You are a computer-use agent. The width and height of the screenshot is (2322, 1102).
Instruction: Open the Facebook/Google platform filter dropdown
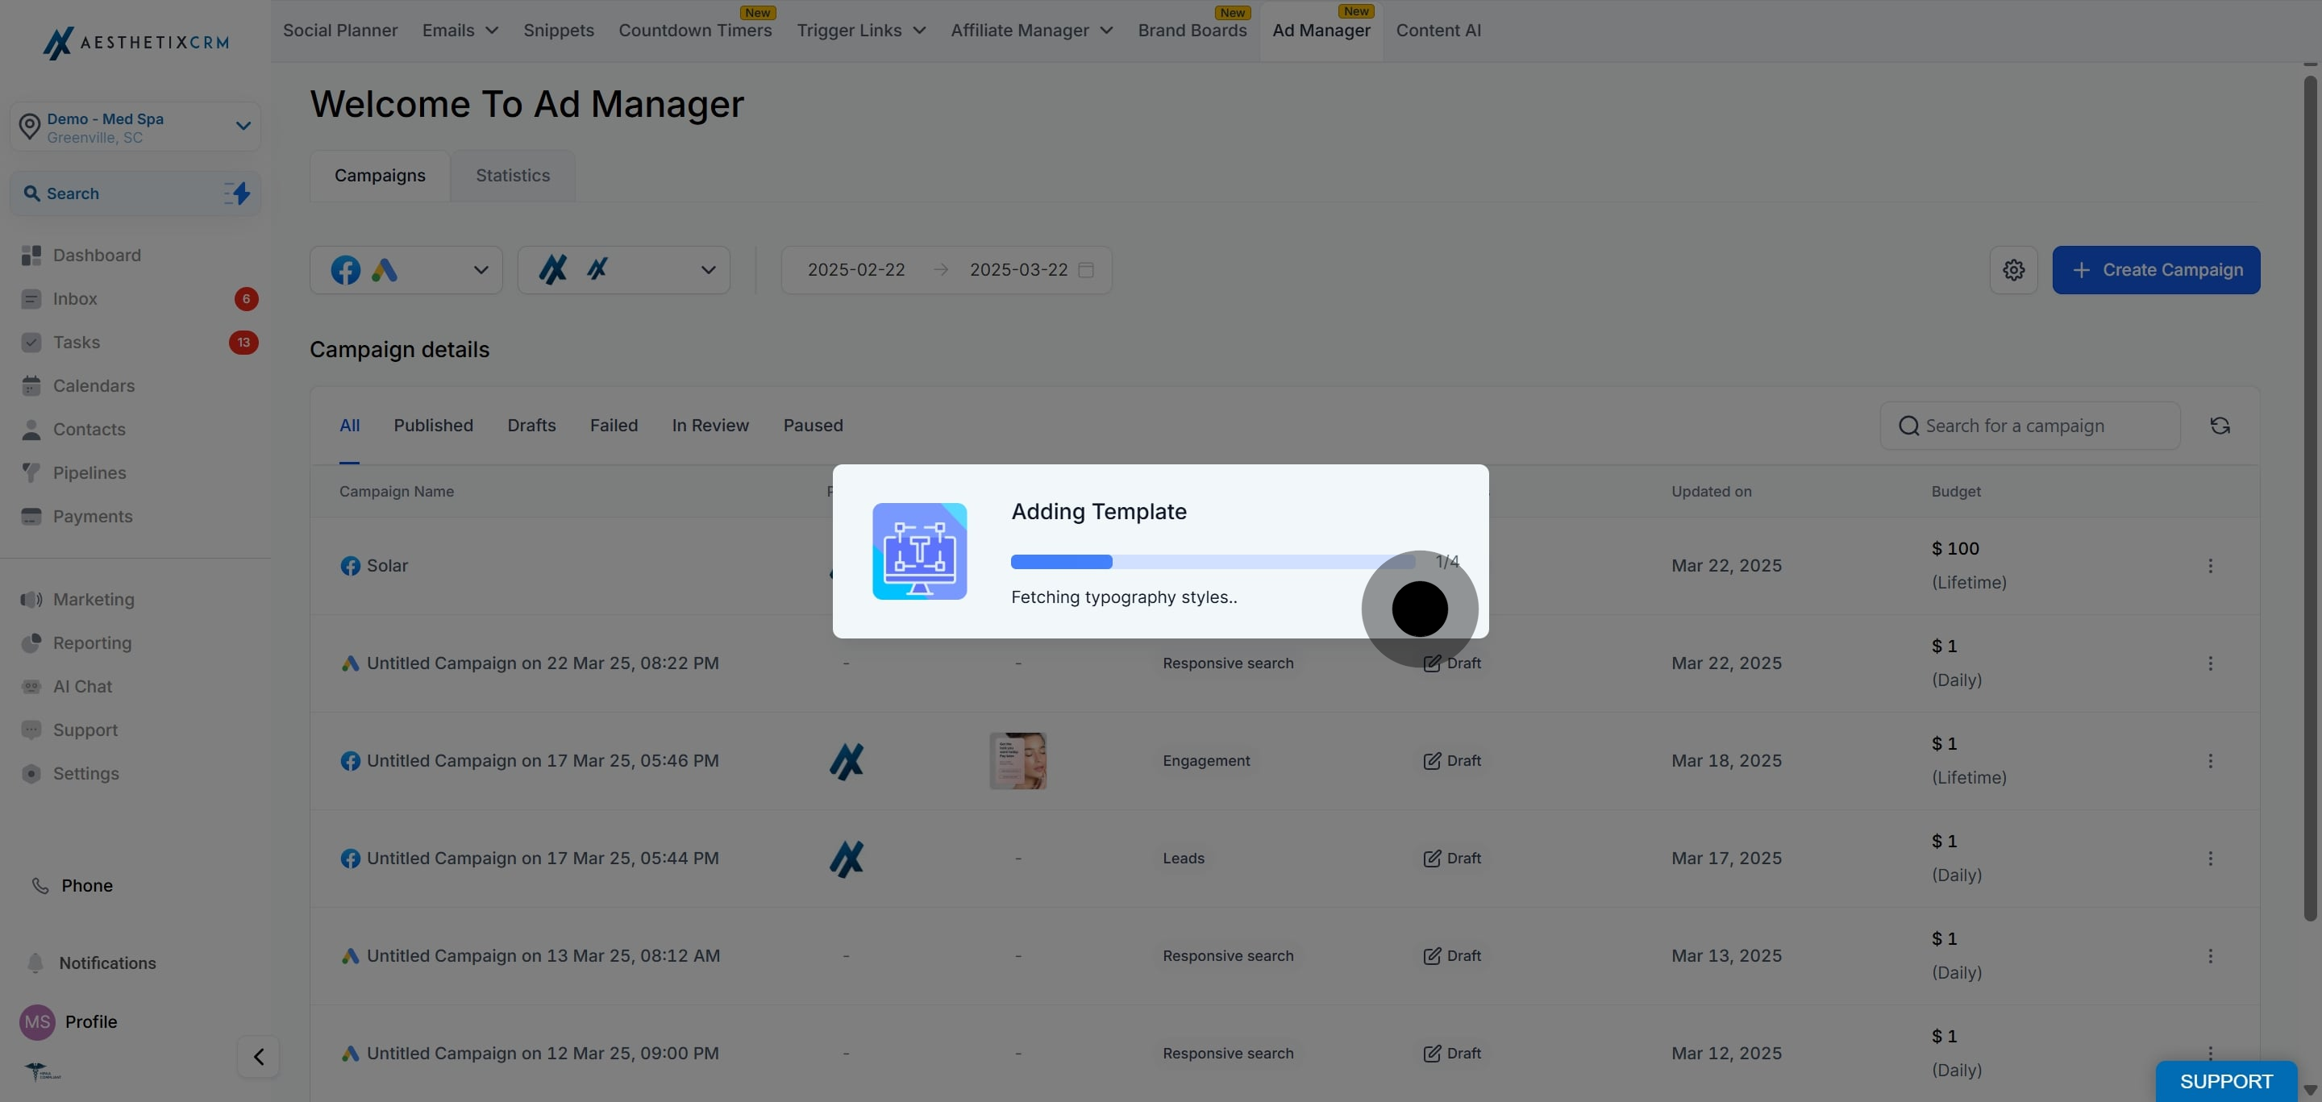[x=406, y=270]
